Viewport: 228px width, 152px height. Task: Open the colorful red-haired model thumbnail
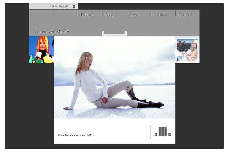point(41,50)
